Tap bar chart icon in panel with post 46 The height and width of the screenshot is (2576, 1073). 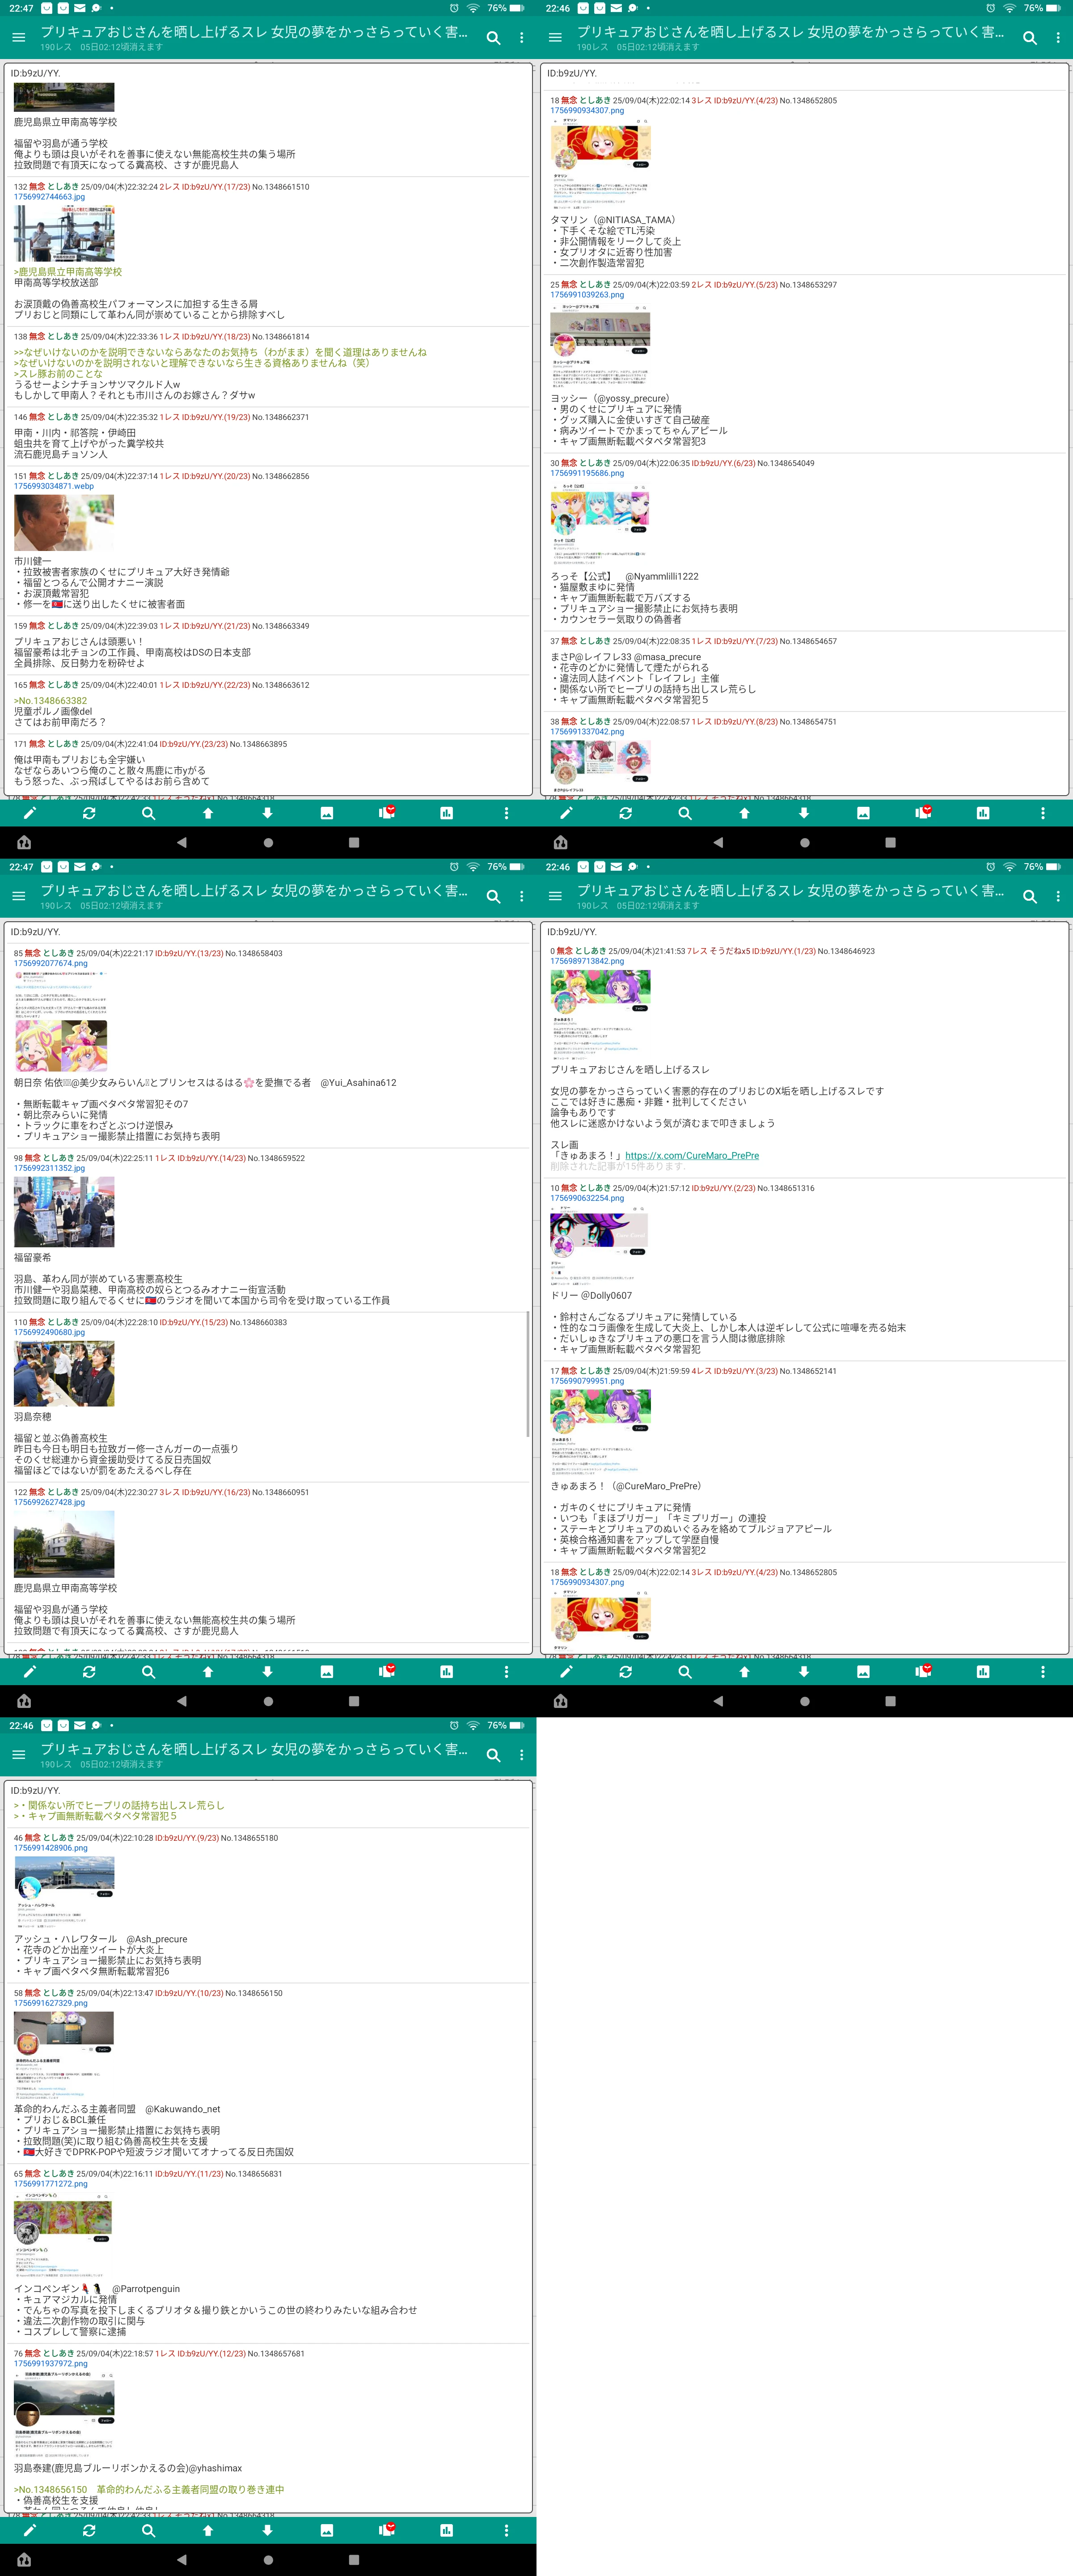click(x=446, y=2530)
